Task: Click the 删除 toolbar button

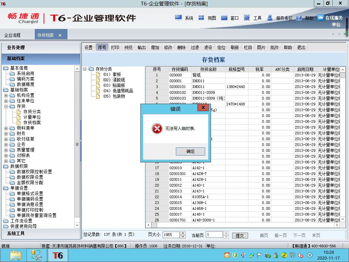Action: click(181, 47)
